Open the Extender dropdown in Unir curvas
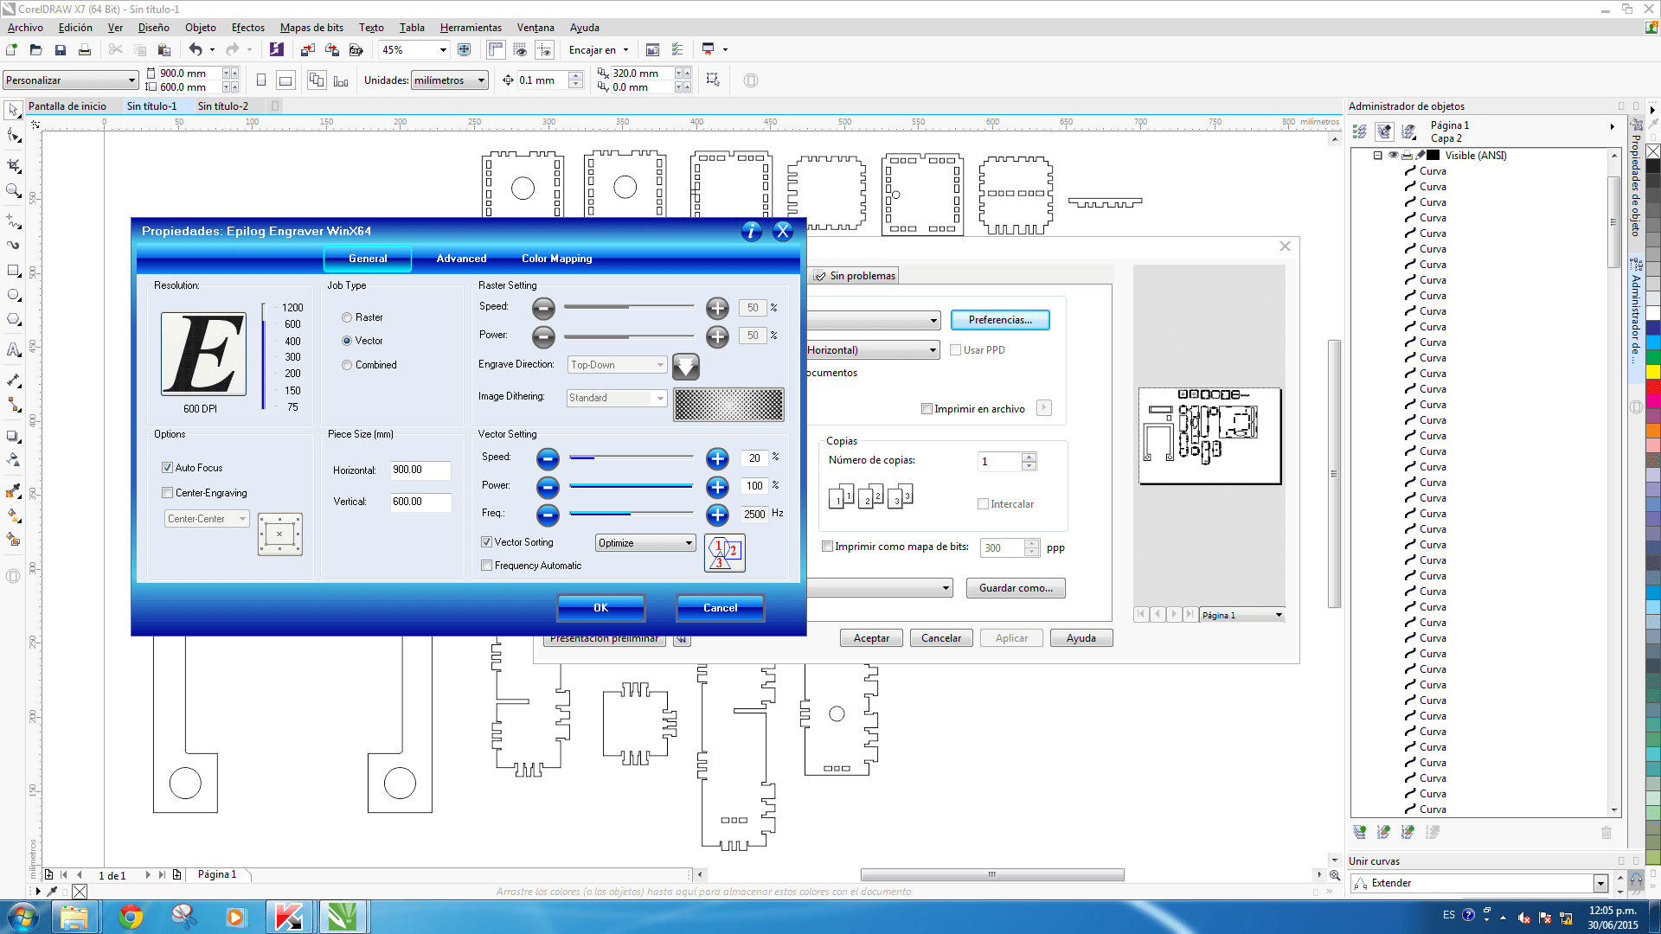The image size is (1661, 934). pyautogui.click(x=1601, y=883)
